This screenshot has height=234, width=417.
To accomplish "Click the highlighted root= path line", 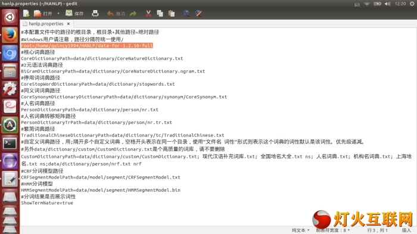I will point(87,46).
